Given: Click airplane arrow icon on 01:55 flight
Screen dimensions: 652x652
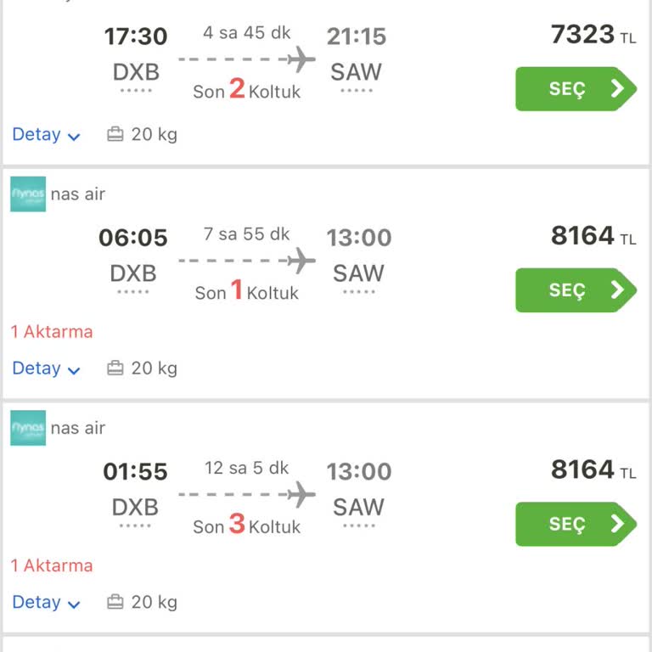Looking at the screenshot, I should tap(299, 493).
